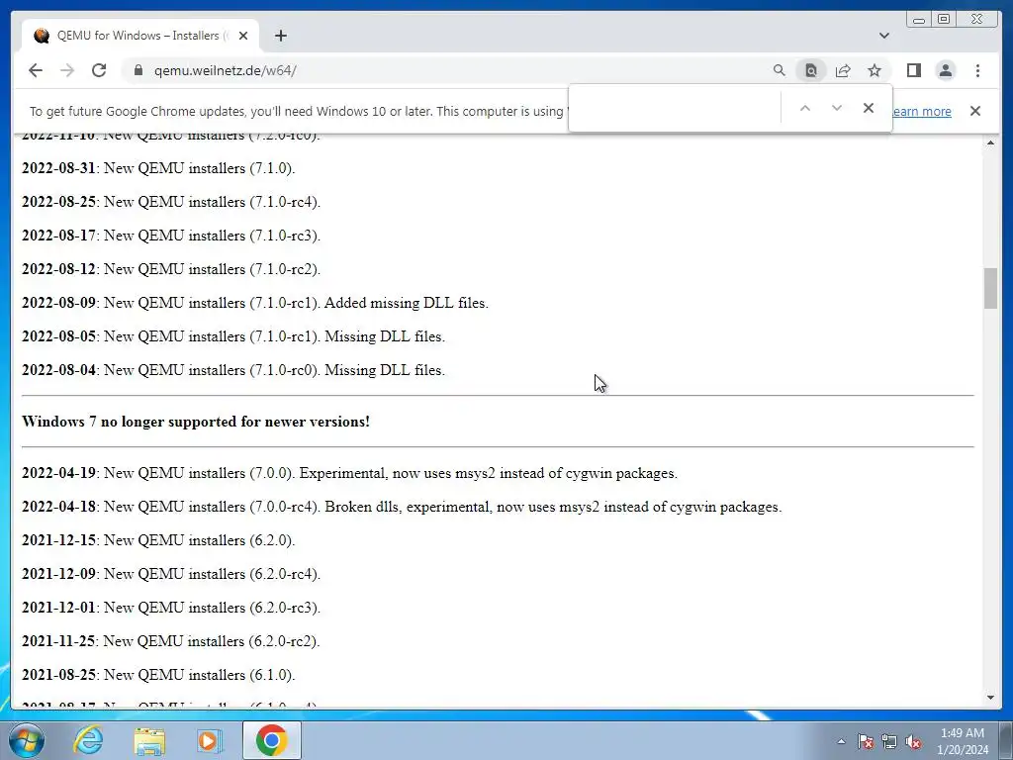This screenshot has height=760, width=1013.
Task: Click the find-in-page icon in address bar
Action: tap(811, 70)
